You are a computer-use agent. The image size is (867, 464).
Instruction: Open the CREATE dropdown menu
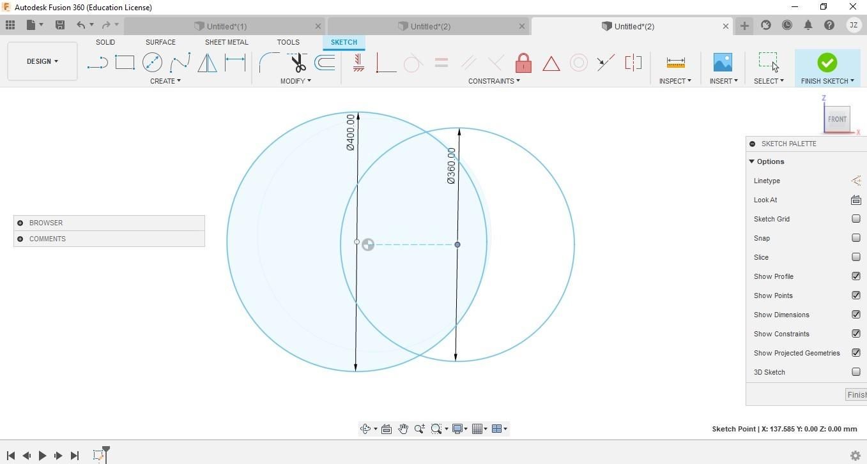[165, 81]
